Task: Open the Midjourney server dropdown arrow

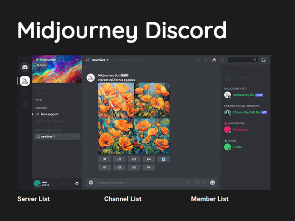Action: click(77, 60)
